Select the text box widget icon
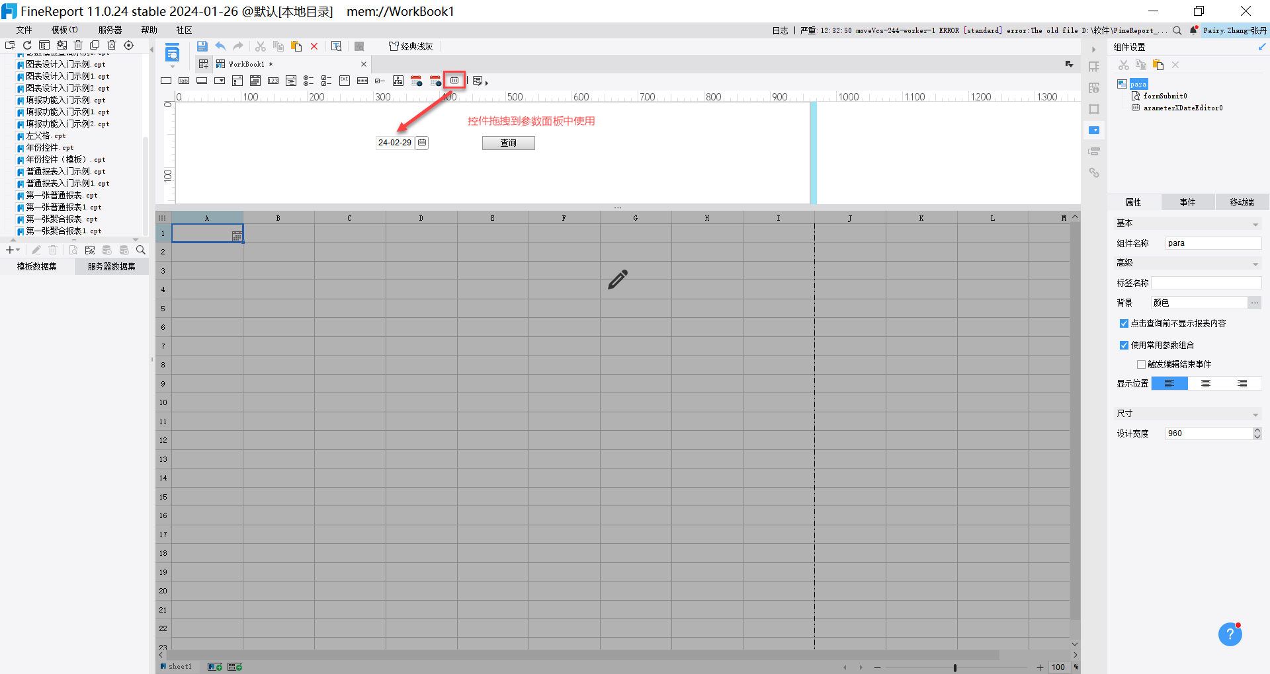Viewport: 1270px width, 674px height. coord(166,81)
